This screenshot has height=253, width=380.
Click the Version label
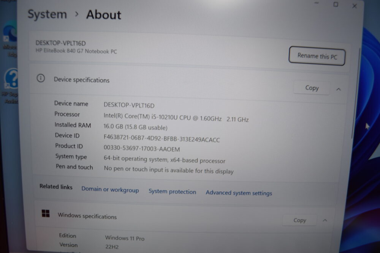(x=68, y=245)
